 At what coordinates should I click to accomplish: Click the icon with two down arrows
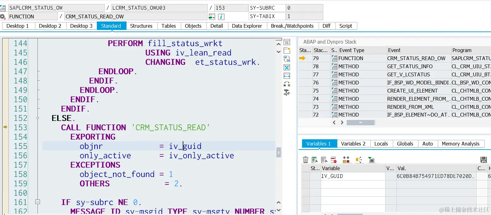coord(346,160)
